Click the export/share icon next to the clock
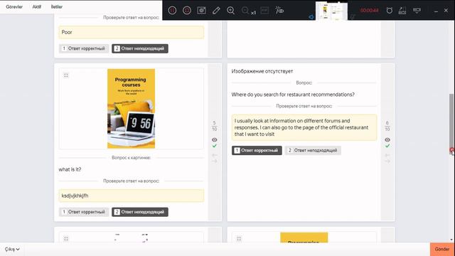Screen dimensions: 455x256 (402, 11)
